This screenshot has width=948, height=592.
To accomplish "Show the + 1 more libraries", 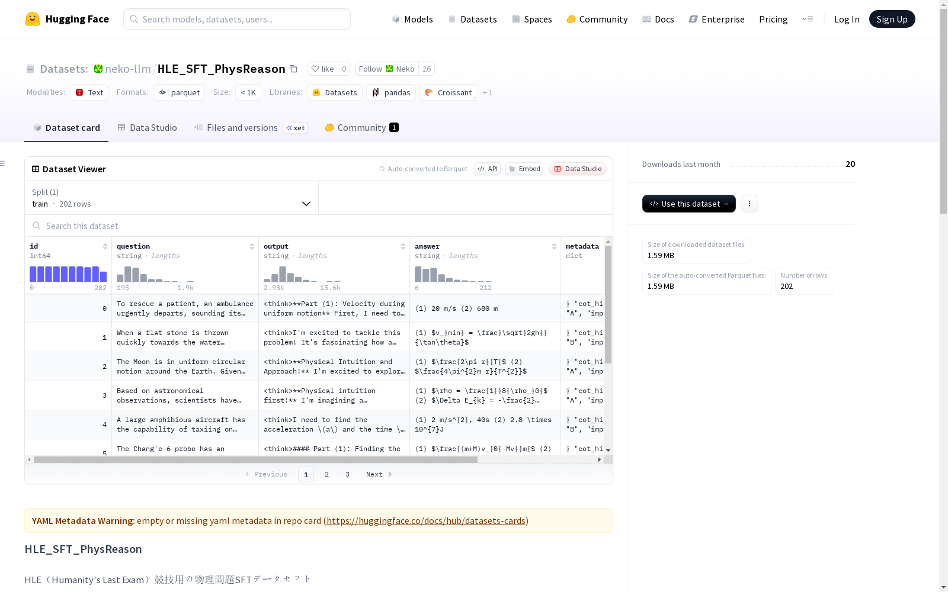I will 488,92.
